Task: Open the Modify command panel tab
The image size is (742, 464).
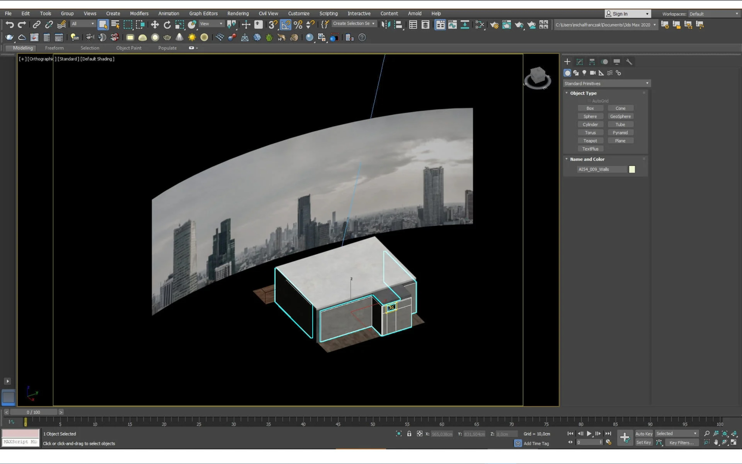Action: pyautogui.click(x=579, y=62)
